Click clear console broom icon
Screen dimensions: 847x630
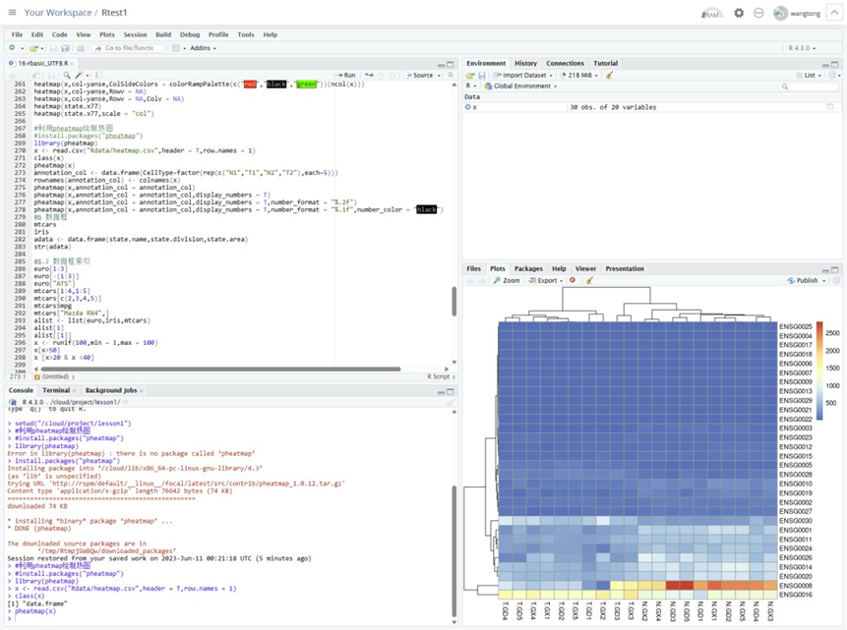click(451, 402)
